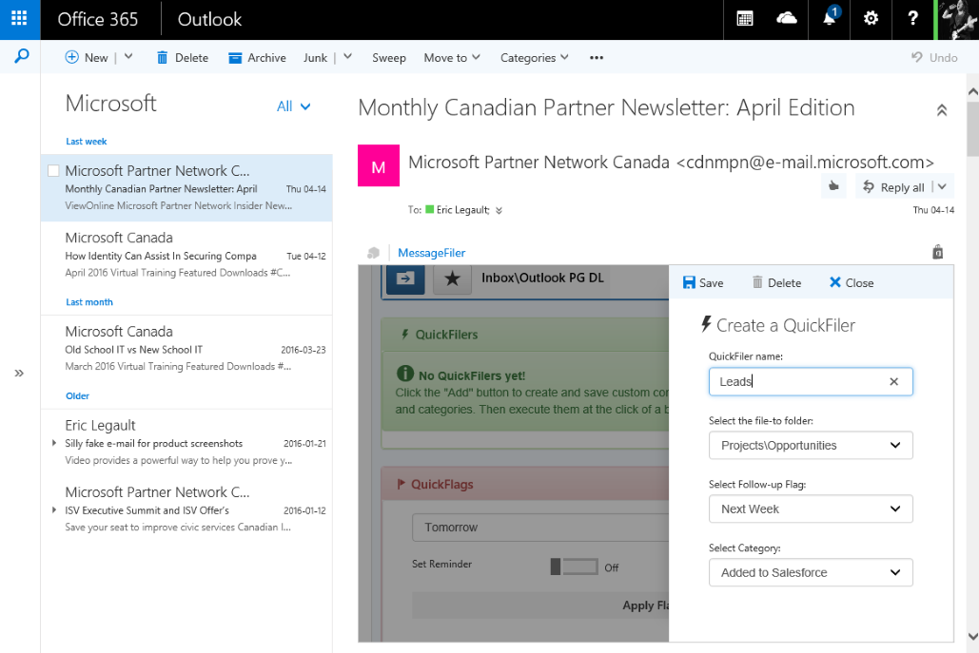
Task: Click the reading pane scrollbar up arrow
Action: [x=972, y=91]
